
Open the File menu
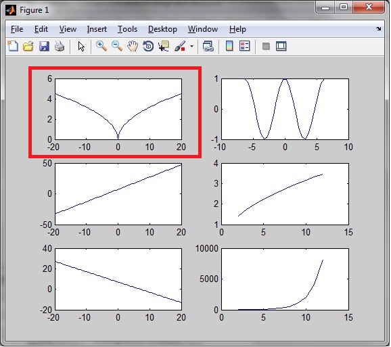(x=17, y=29)
